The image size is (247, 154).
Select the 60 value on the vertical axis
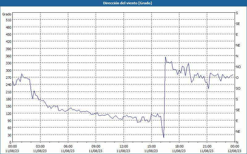pyautogui.click(x=10, y=128)
